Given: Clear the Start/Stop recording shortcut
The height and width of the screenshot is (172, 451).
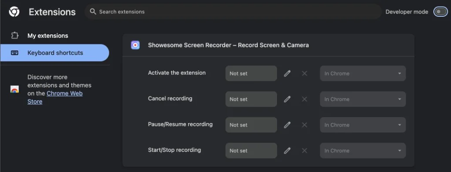Looking at the screenshot, I should 304,151.
